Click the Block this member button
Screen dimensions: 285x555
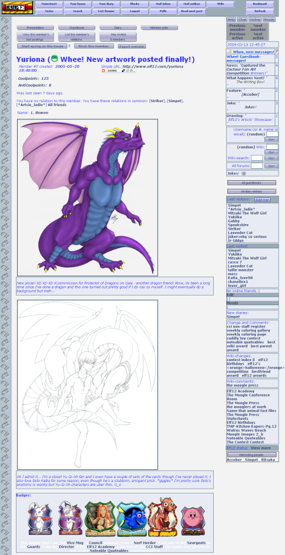tap(93, 46)
